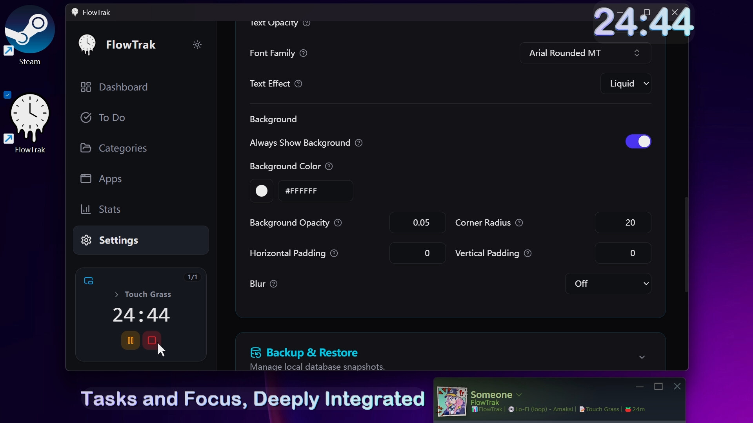Expand the Touch Grass task chevron
Image resolution: width=753 pixels, height=423 pixels.
pyautogui.click(x=116, y=295)
